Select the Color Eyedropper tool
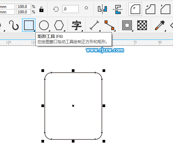This screenshot has height=166, width=173. pyautogui.click(x=160, y=25)
